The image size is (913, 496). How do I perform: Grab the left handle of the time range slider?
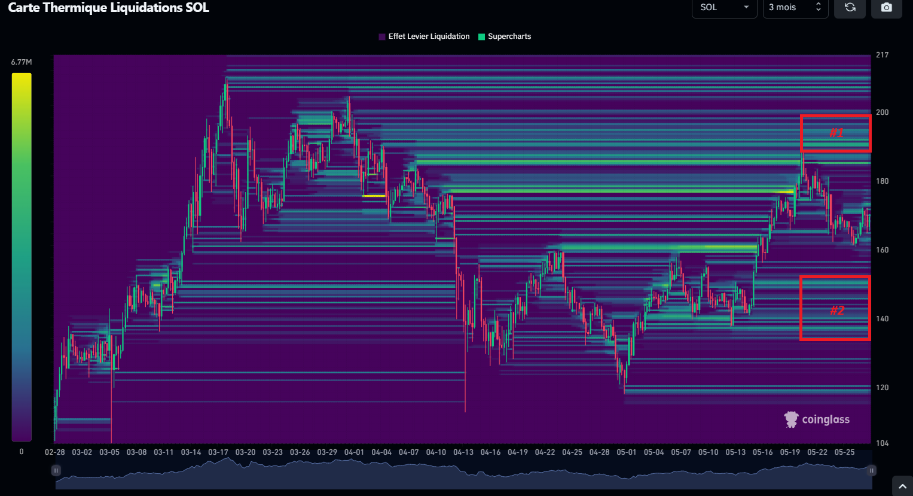pos(56,470)
